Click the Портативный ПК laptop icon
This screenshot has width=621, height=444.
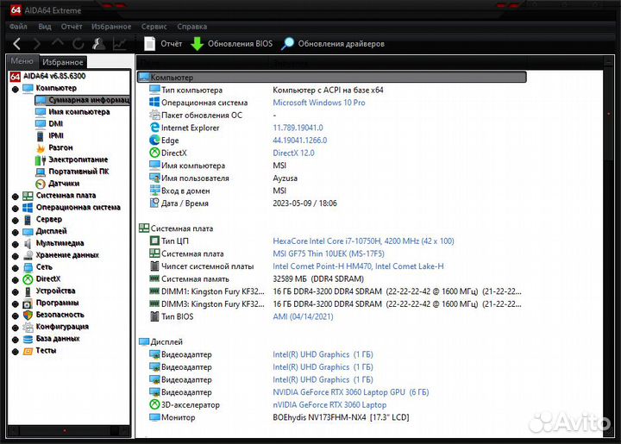click(x=41, y=172)
